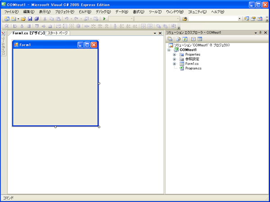
Task: Click the Send to Back icon
Action: (165, 26)
